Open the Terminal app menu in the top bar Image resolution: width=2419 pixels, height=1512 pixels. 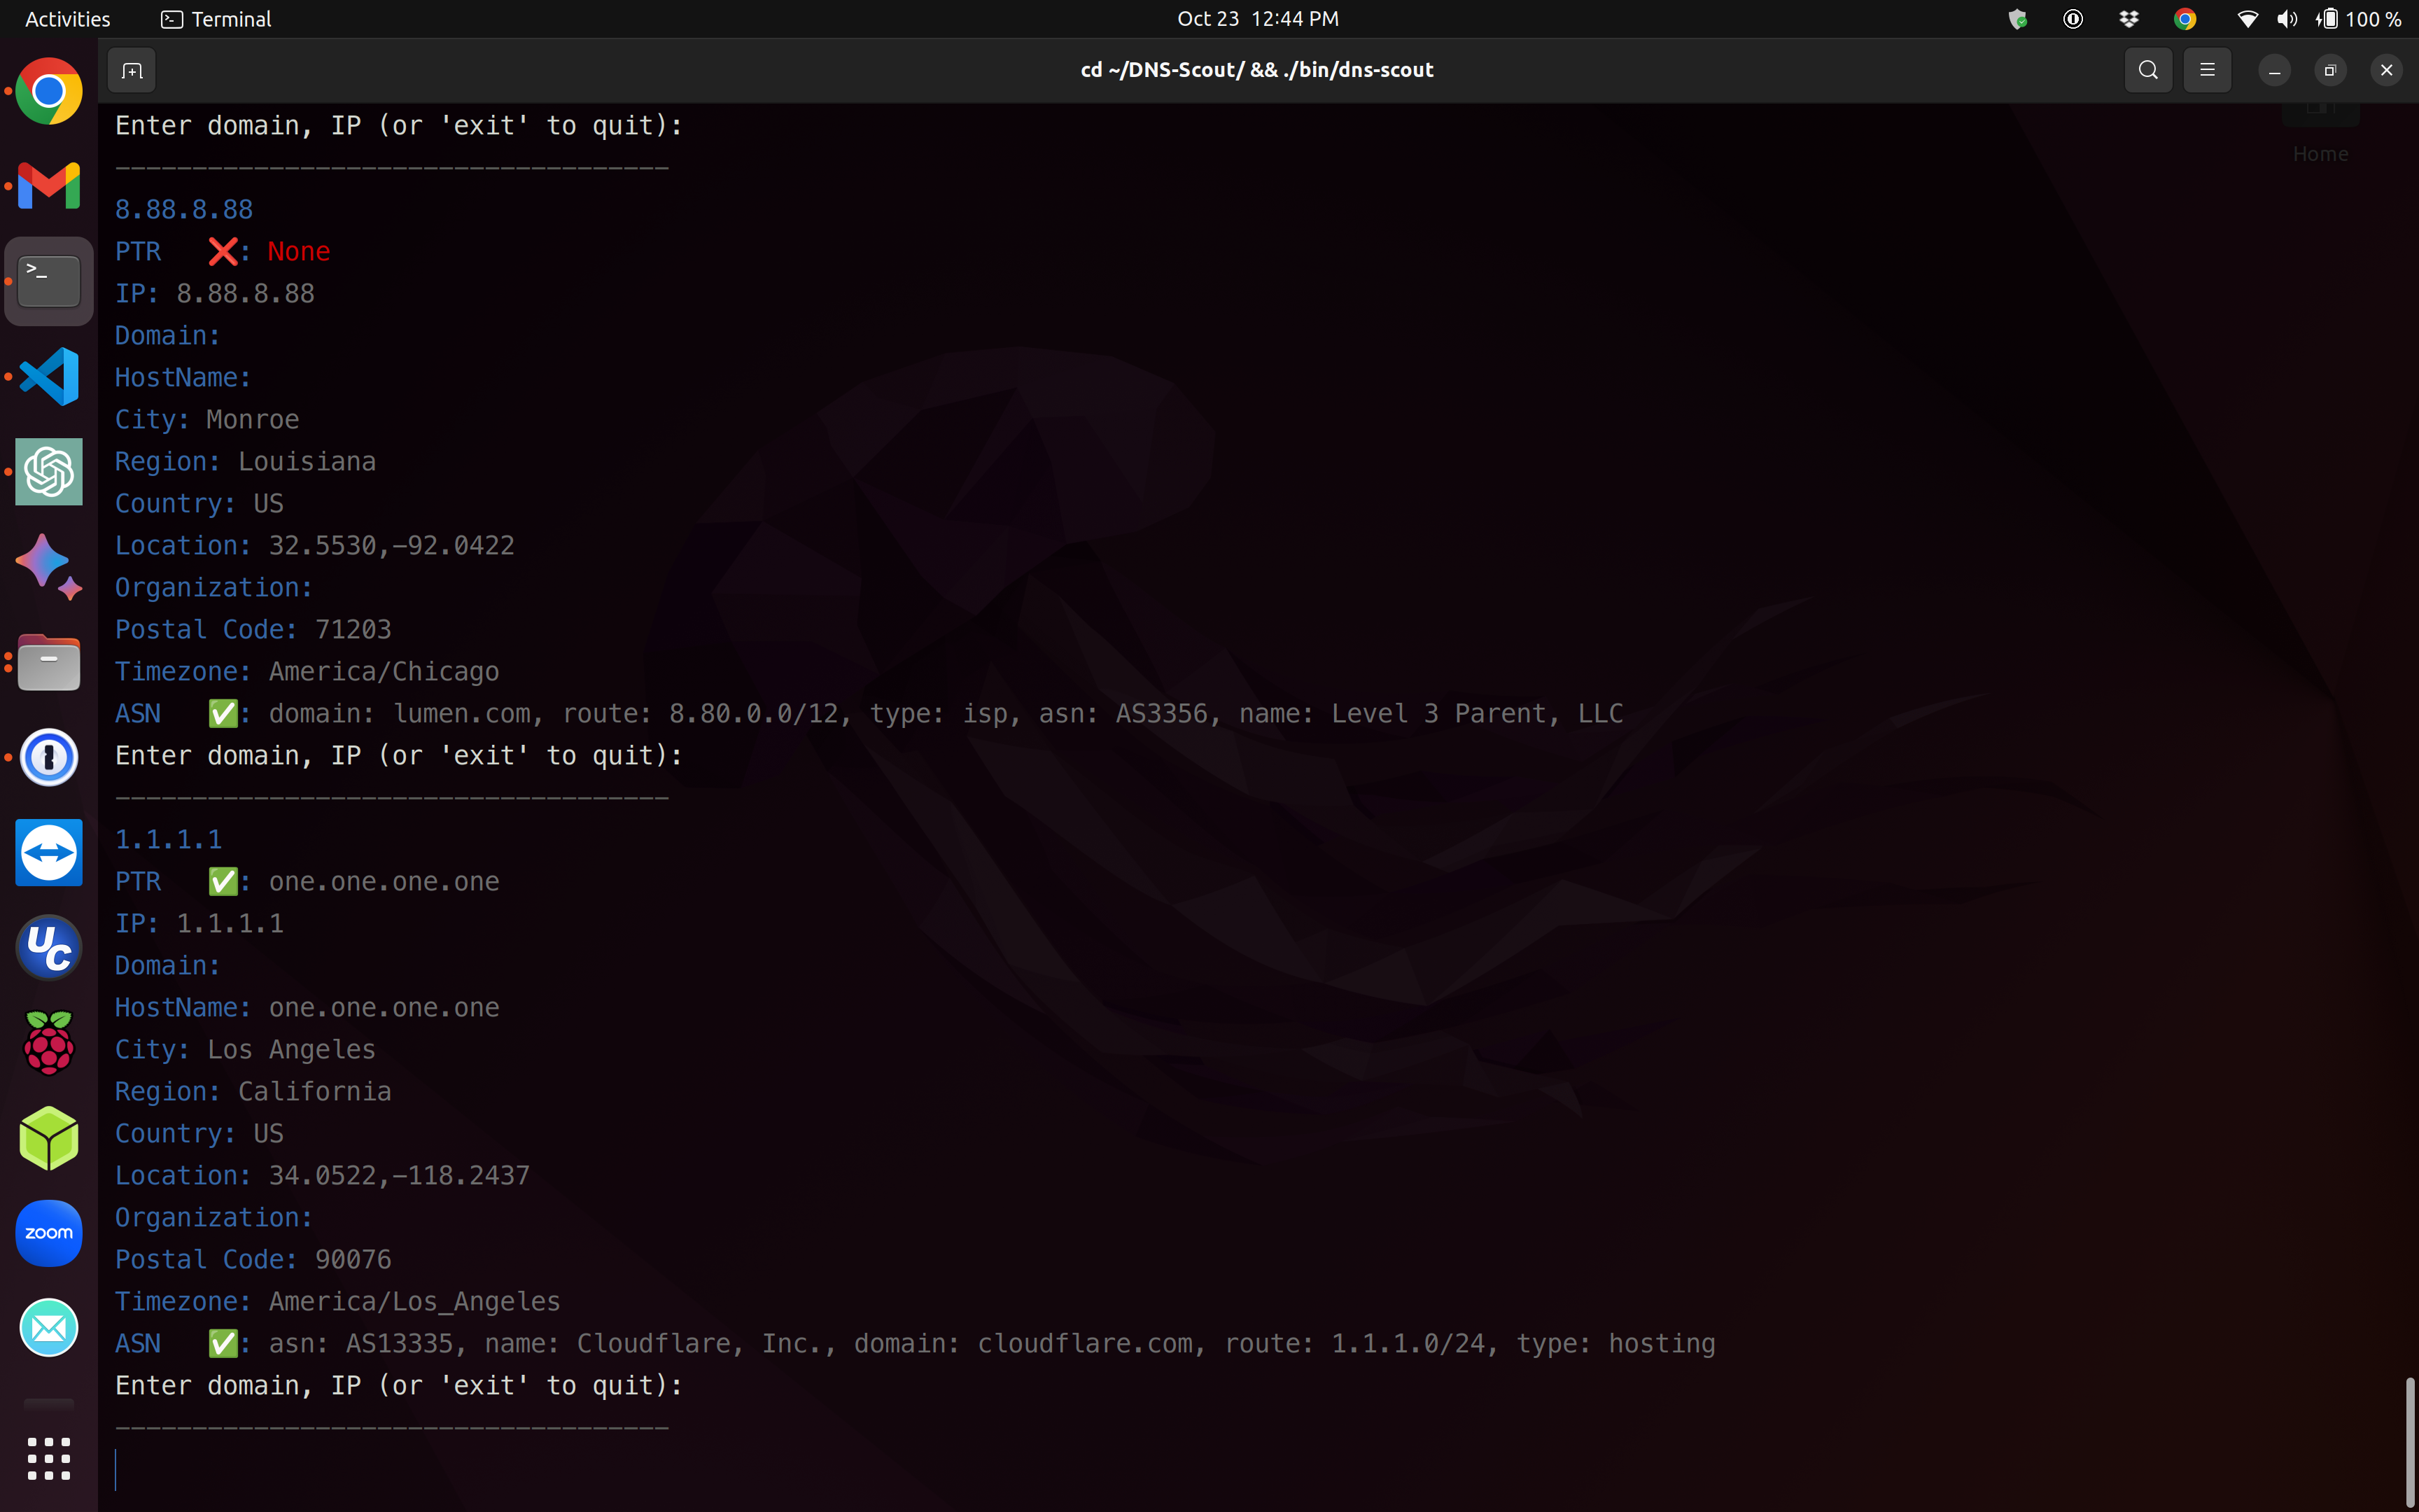click(x=217, y=19)
